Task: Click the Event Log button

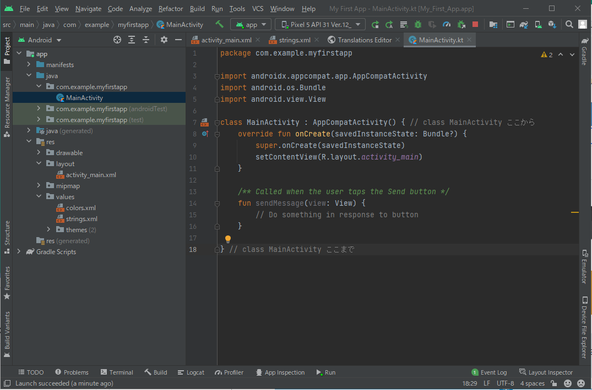Action: click(x=489, y=372)
